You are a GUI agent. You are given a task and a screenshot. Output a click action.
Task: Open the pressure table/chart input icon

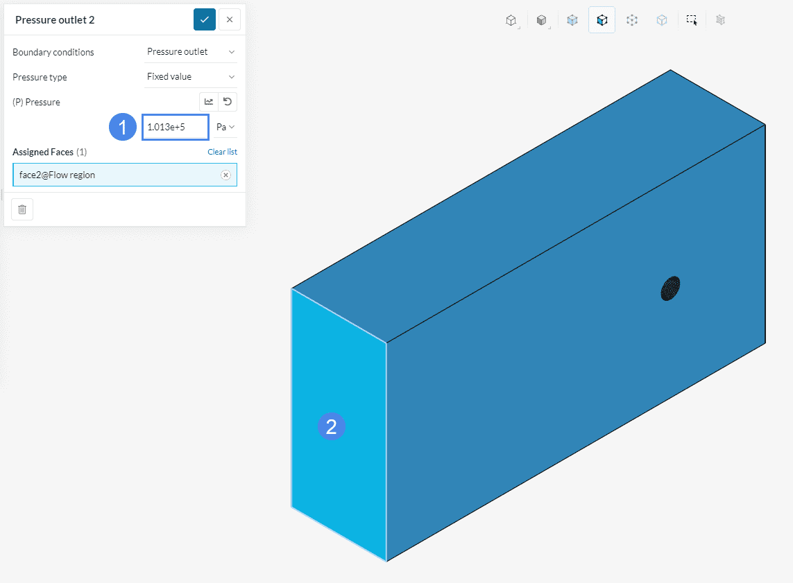[209, 102]
